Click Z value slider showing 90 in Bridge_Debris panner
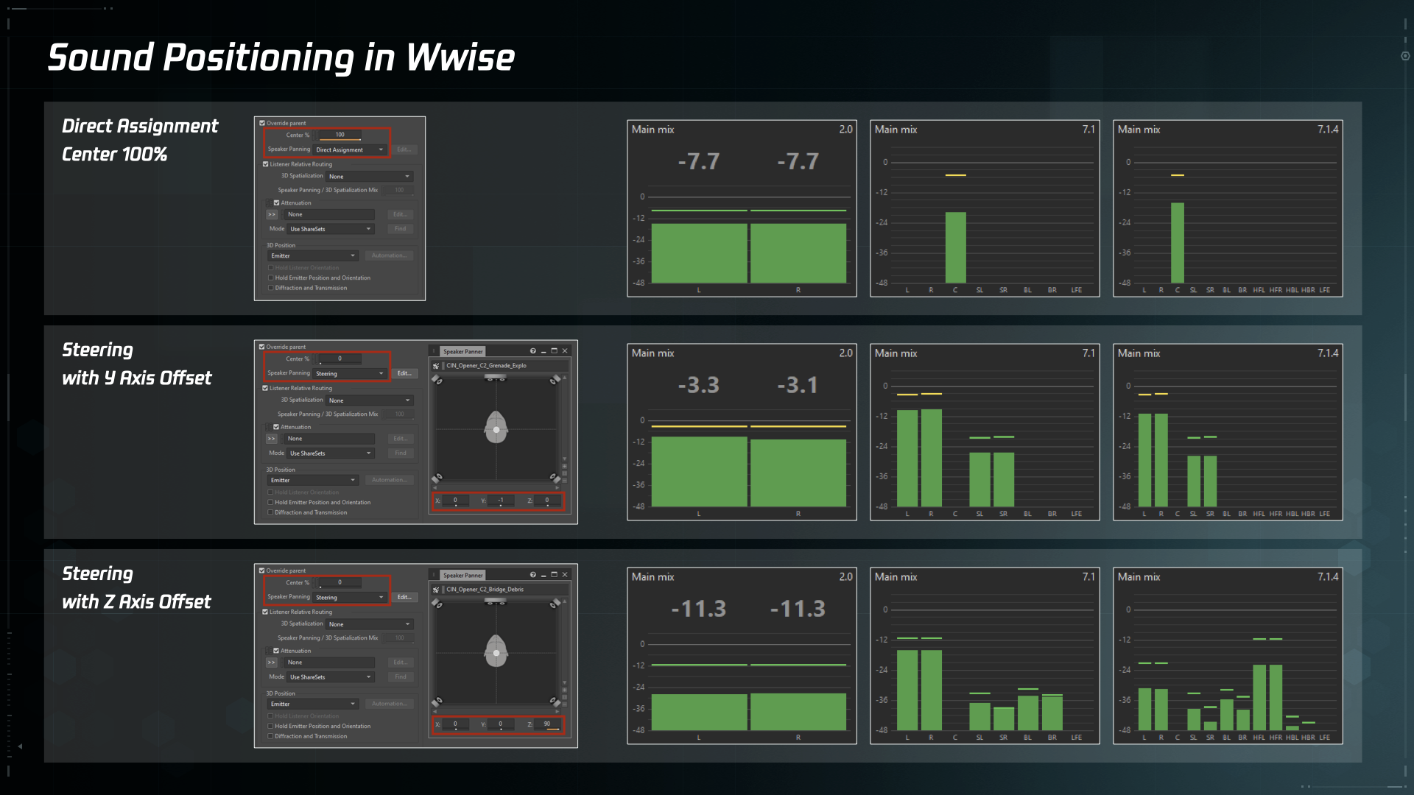The width and height of the screenshot is (1414, 795). click(547, 725)
